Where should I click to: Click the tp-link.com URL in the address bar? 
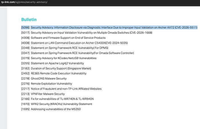[x=24, y=2]
